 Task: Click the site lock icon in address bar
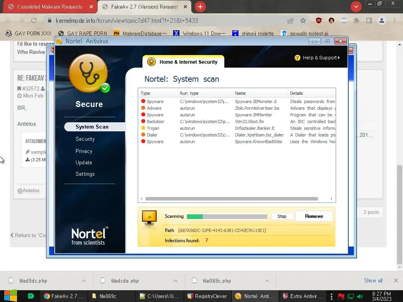coord(50,20)
